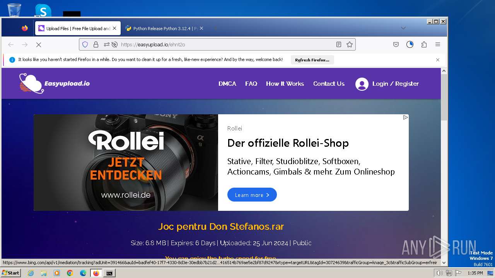Screen dimensions: 495x278
Task: Open Windows Media Player from the taskbar
Action: pos(57,273)
